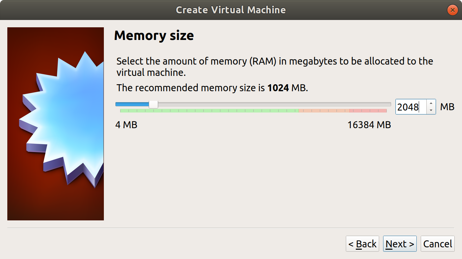Image resolution: width=462 pixels, height=259 pixels.
Task: Close the Create Virtual Machine dialog
Action: point(452,10)
